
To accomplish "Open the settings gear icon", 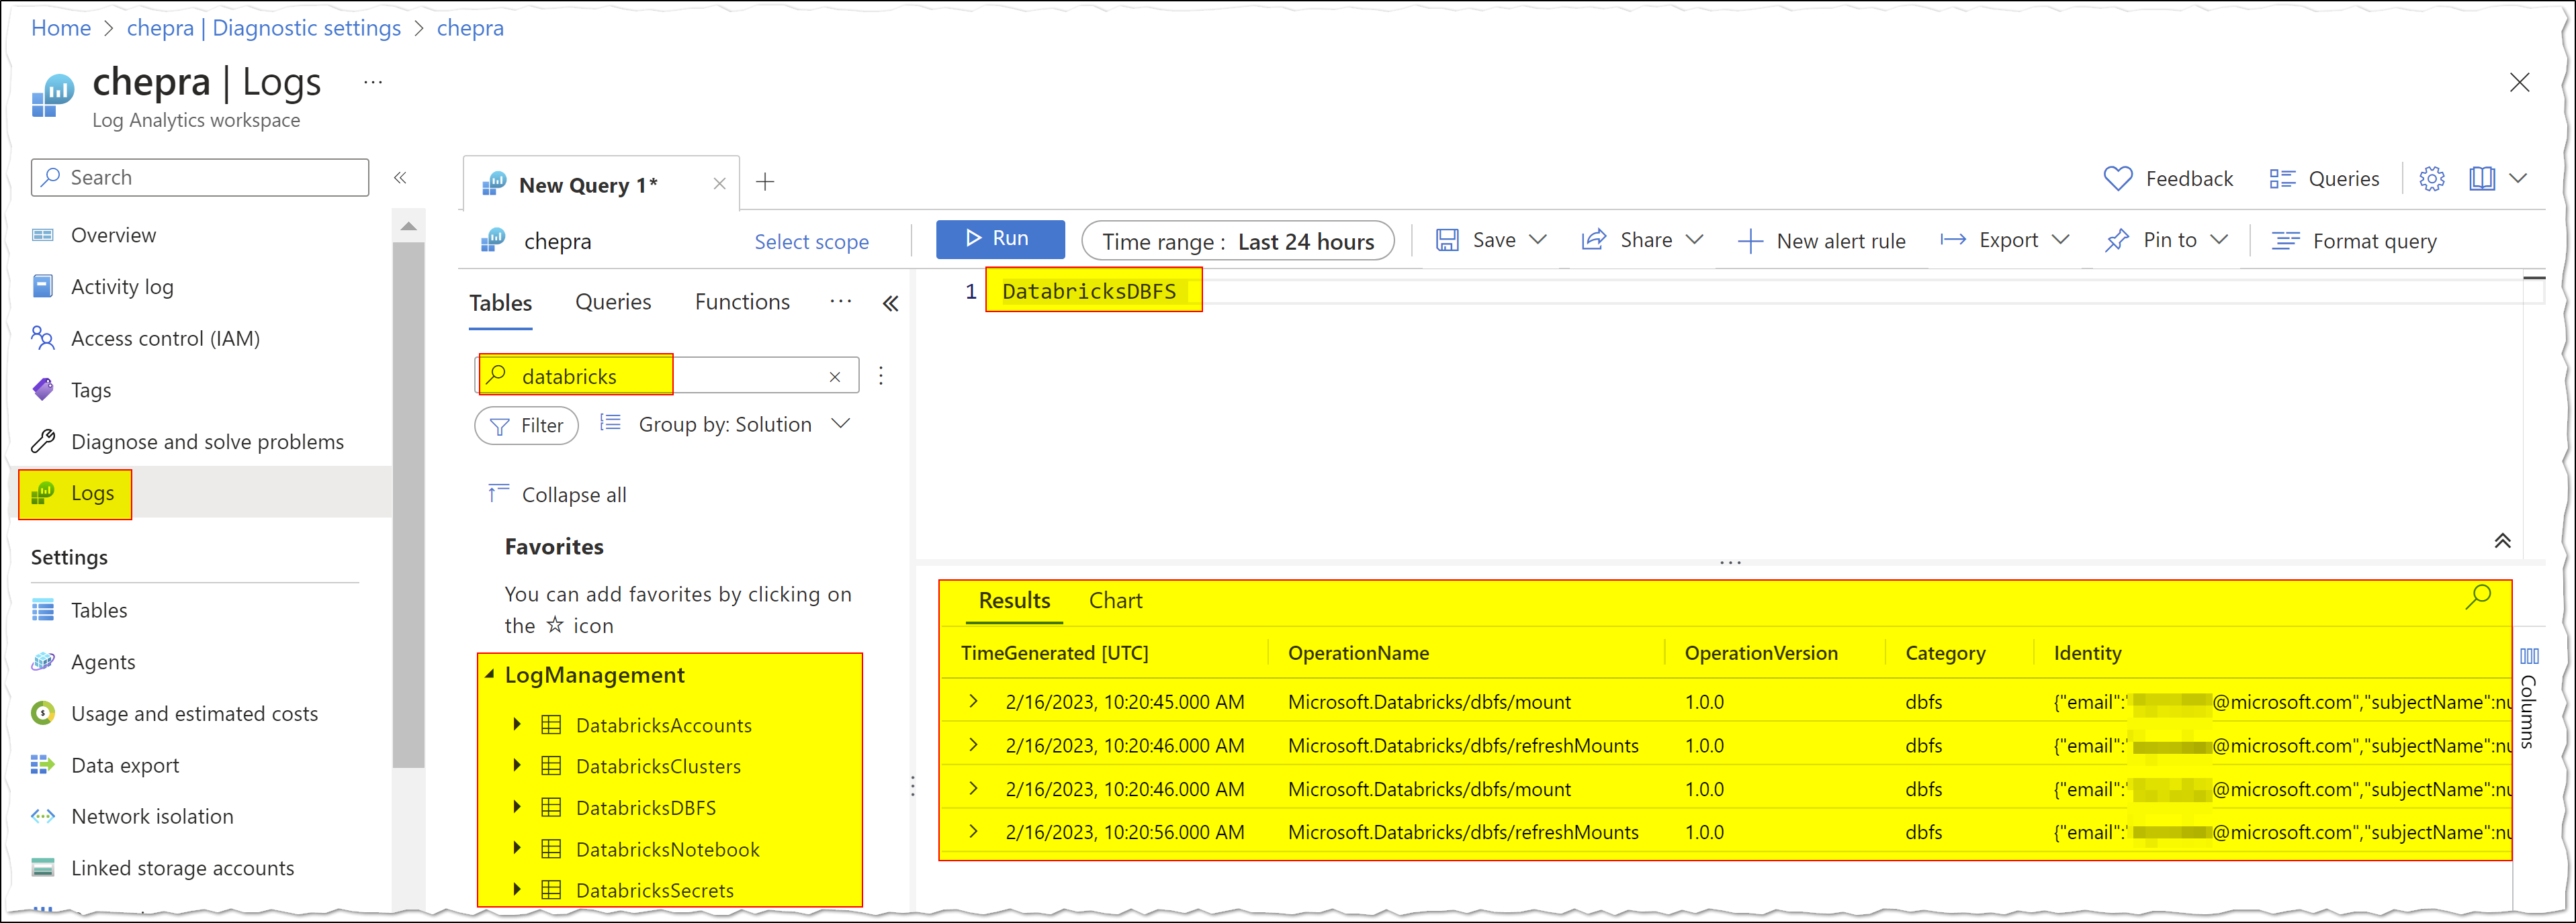I will pyautogui.click(x=2431, y=179).
